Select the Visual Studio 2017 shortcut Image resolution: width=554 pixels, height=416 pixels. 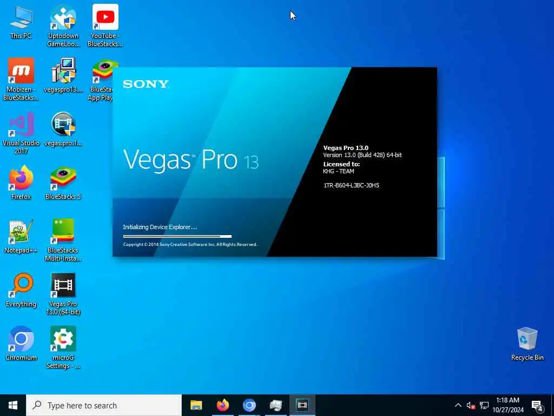pyautogui.click(x=21, y=133)
